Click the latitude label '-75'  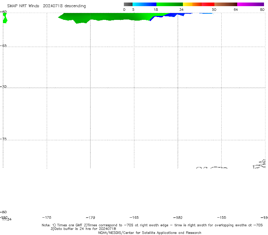(3, 139)
